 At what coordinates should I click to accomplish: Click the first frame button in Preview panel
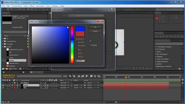click(157, 36)
